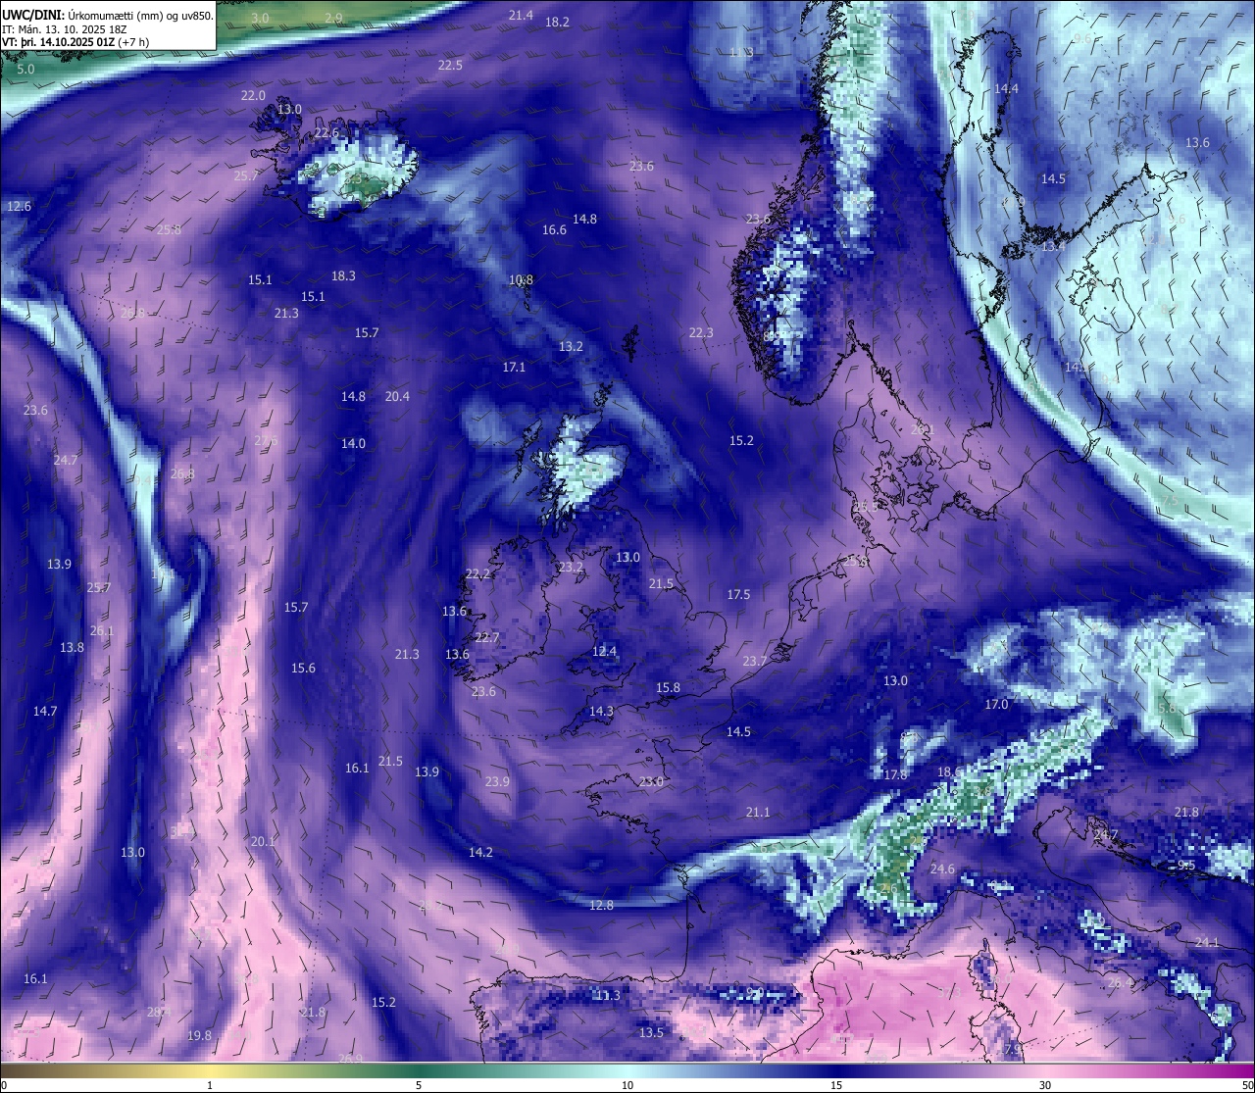
Task: Click the map value 10.8
Action: tap(521, 280)
